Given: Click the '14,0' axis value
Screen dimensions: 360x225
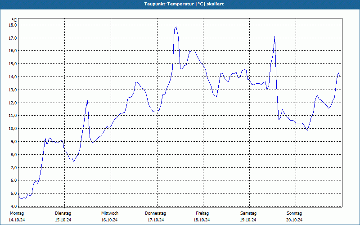Looking at the screenshot, I should 13,76.
